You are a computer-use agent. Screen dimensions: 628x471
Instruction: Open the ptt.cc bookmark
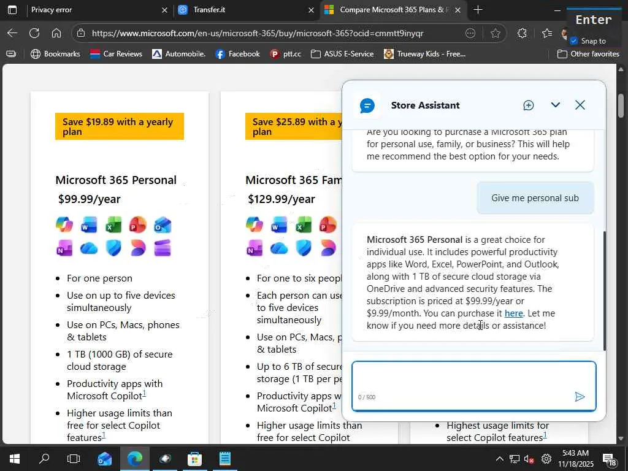[x=286, y=54]
